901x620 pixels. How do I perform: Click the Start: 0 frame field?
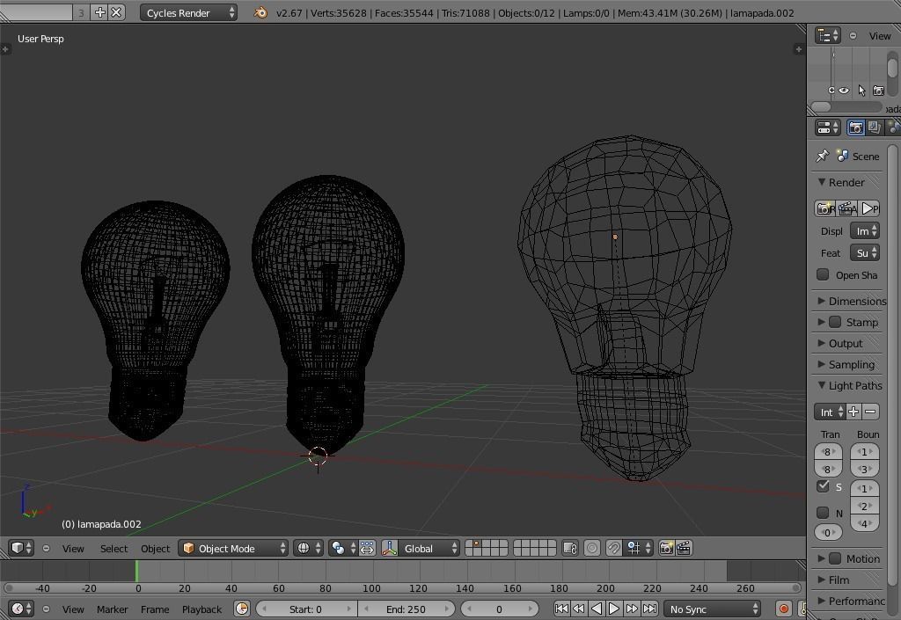[x=306, y=609]
